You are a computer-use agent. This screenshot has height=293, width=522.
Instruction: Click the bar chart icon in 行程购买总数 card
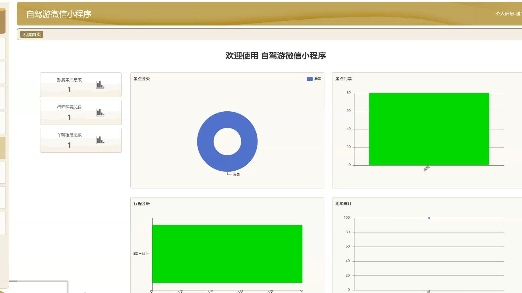[x=100, y=112]
